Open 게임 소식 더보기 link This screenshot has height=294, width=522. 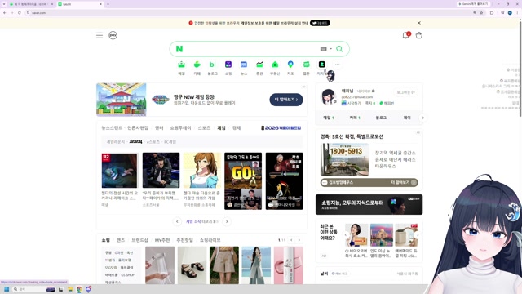coord(201,221)
